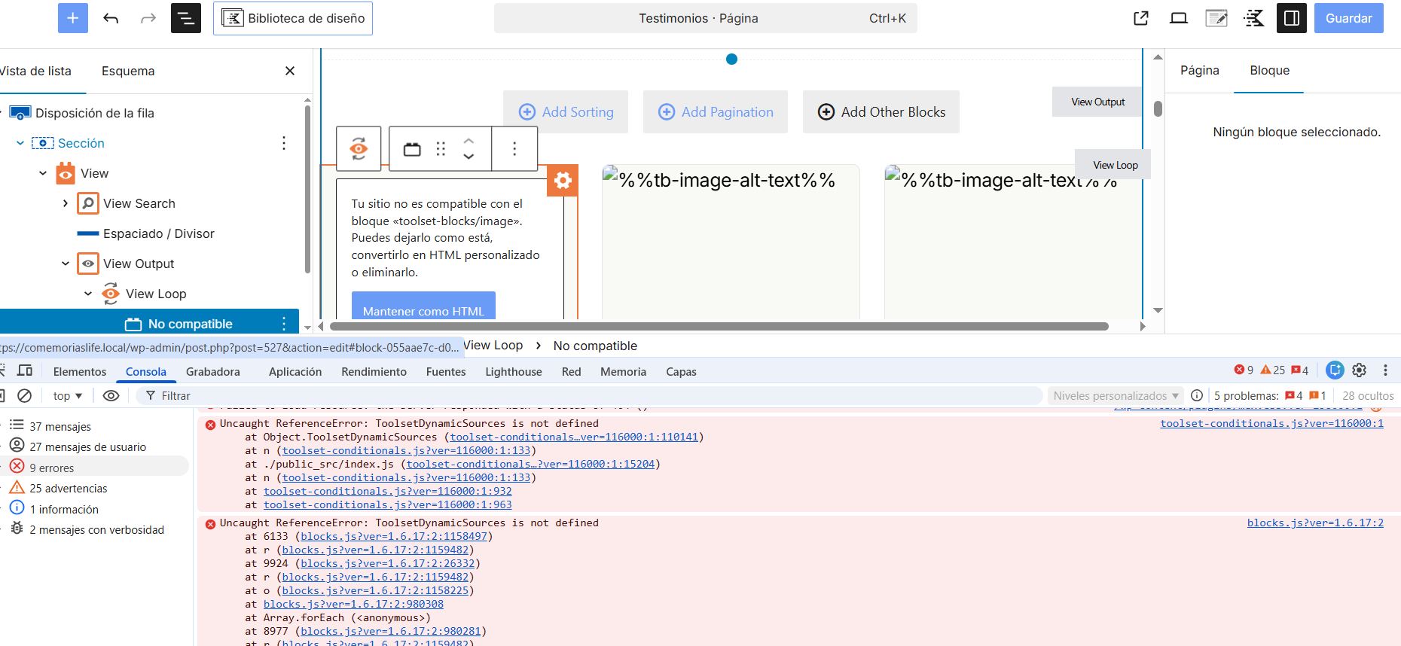The image size is (1401, 646).
Task: Select the View Search magnifier icon
Action: (88, 203)
